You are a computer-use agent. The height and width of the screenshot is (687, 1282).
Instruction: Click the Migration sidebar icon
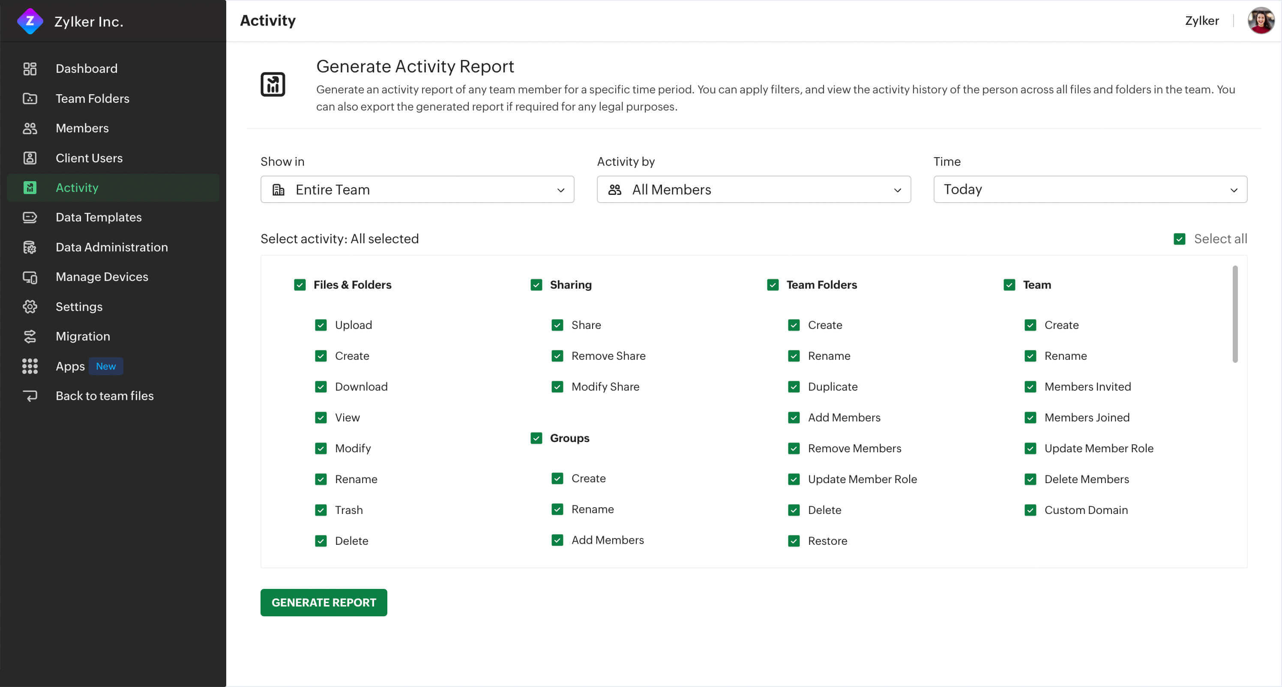pos(30,336)
